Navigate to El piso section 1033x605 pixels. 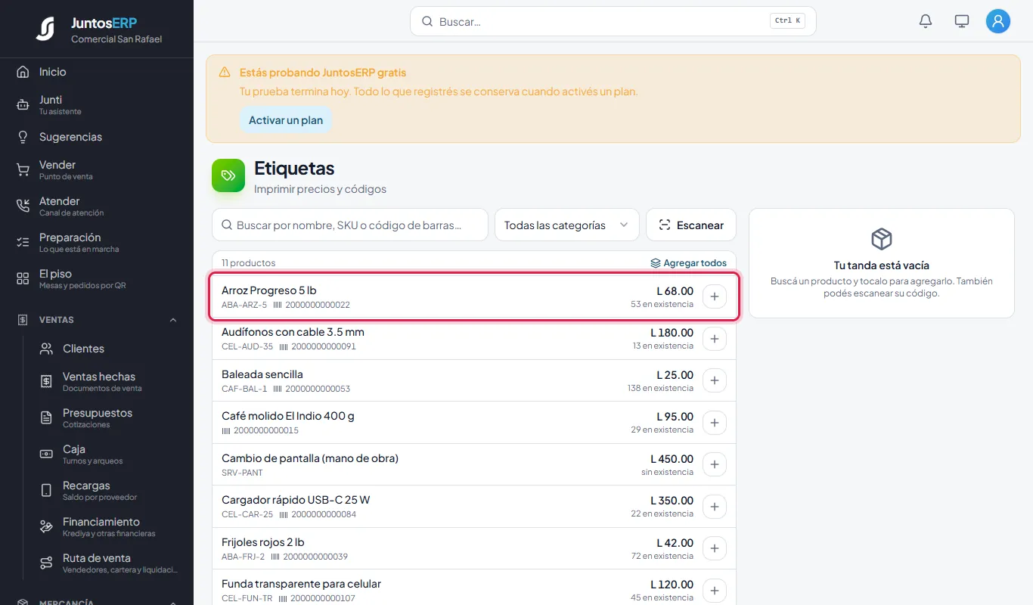coord(97,279)
